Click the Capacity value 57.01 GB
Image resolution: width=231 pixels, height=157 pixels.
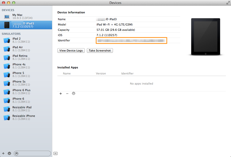tap(116, 30)
